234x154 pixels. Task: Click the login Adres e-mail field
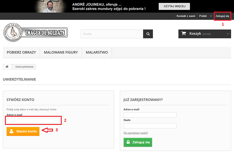(150, 115)
